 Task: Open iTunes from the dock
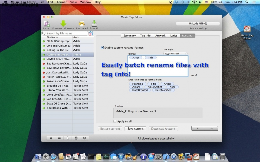121,156
